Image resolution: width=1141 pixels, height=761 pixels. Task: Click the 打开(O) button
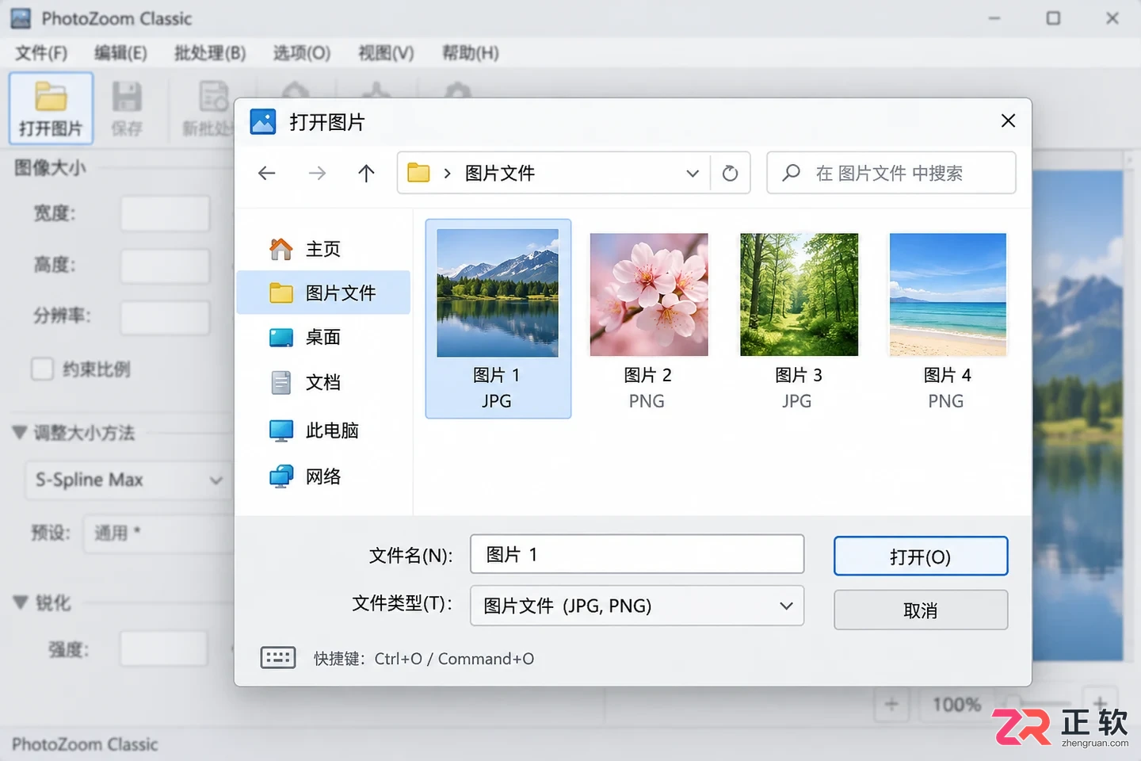921,556
